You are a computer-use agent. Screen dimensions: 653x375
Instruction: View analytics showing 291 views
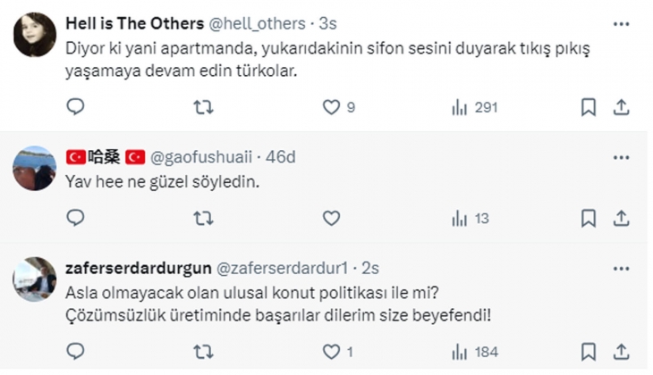pyautogui.click(x=474, y=107)
